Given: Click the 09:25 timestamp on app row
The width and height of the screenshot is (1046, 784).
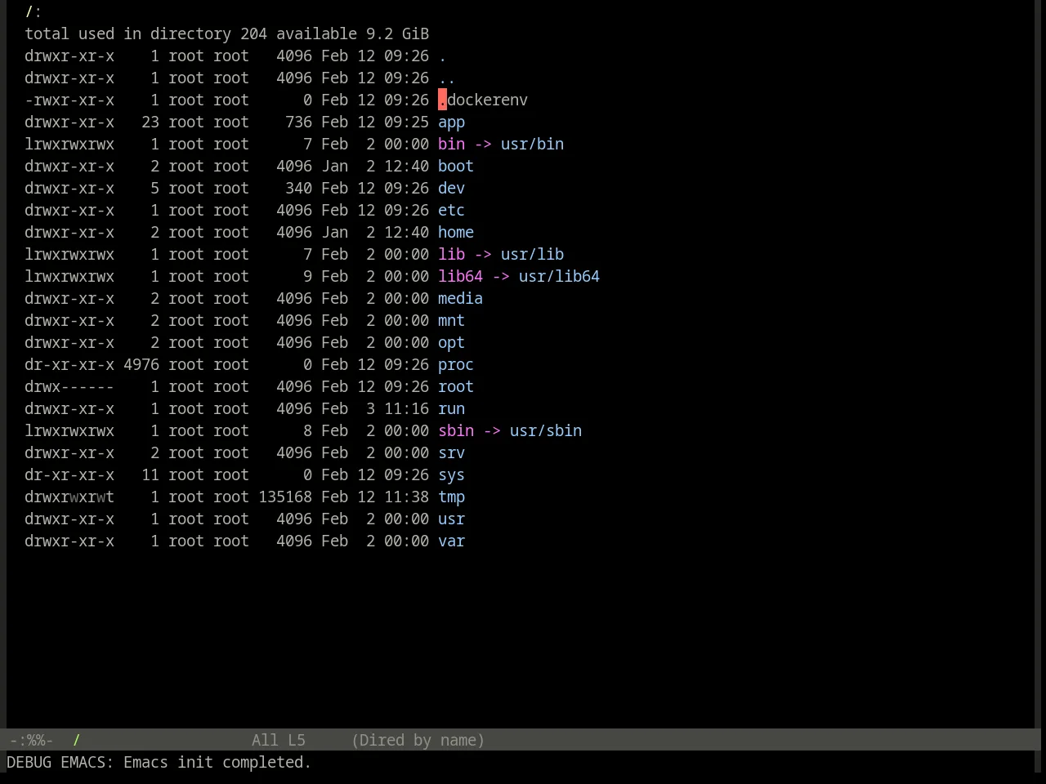Looking at the screenshot, I should click(406, 122).
